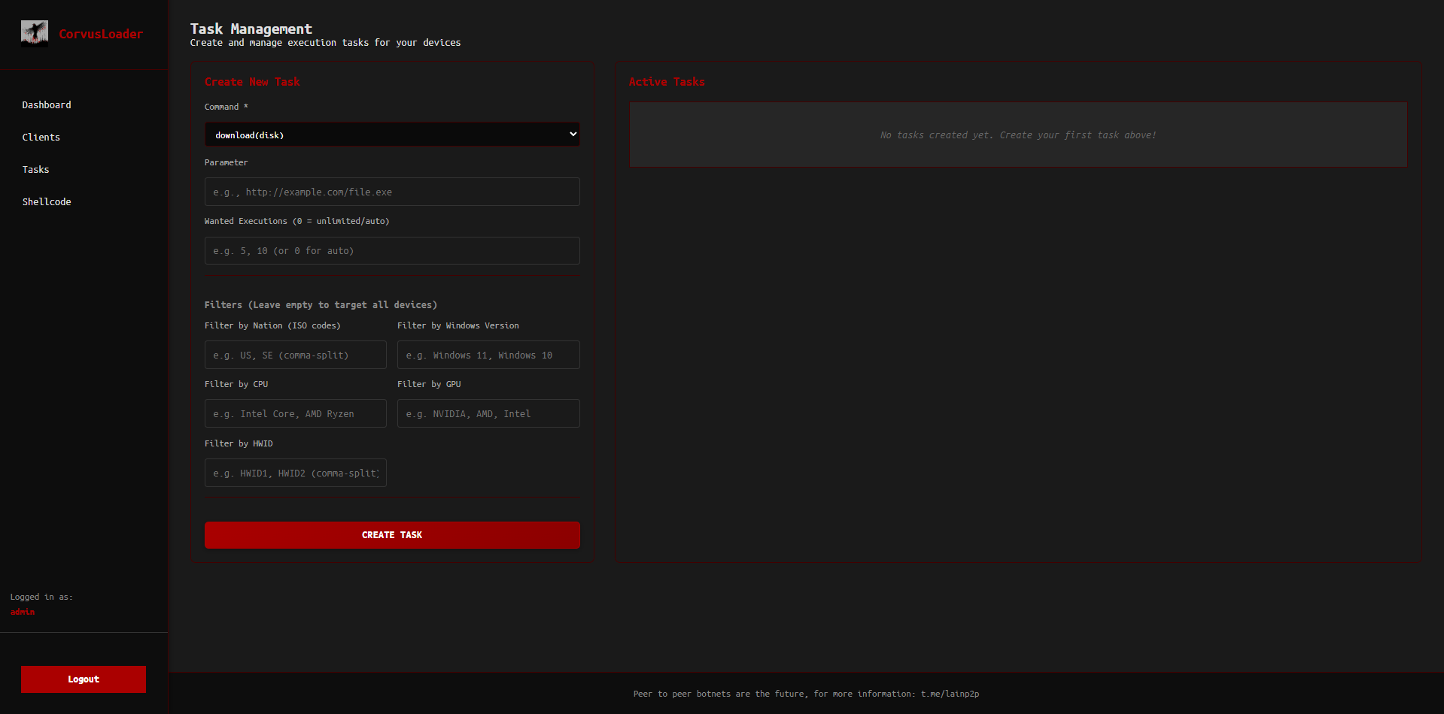This screenshot has width=1444, height=714.
Task: Click the Filter by GPU input
Action: (488, 413)
